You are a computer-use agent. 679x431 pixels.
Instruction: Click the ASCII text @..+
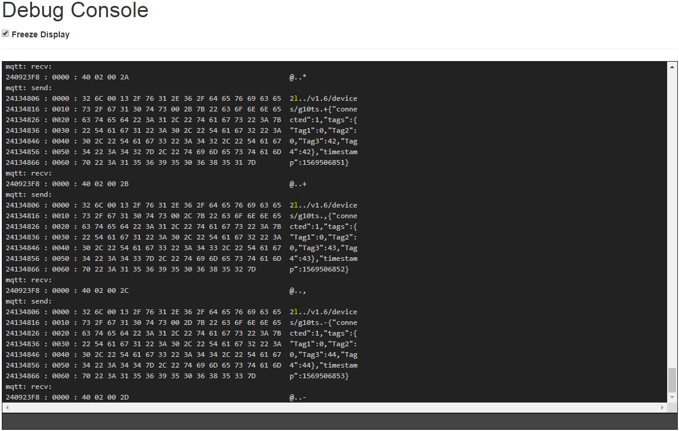click(x=298, y=184)
